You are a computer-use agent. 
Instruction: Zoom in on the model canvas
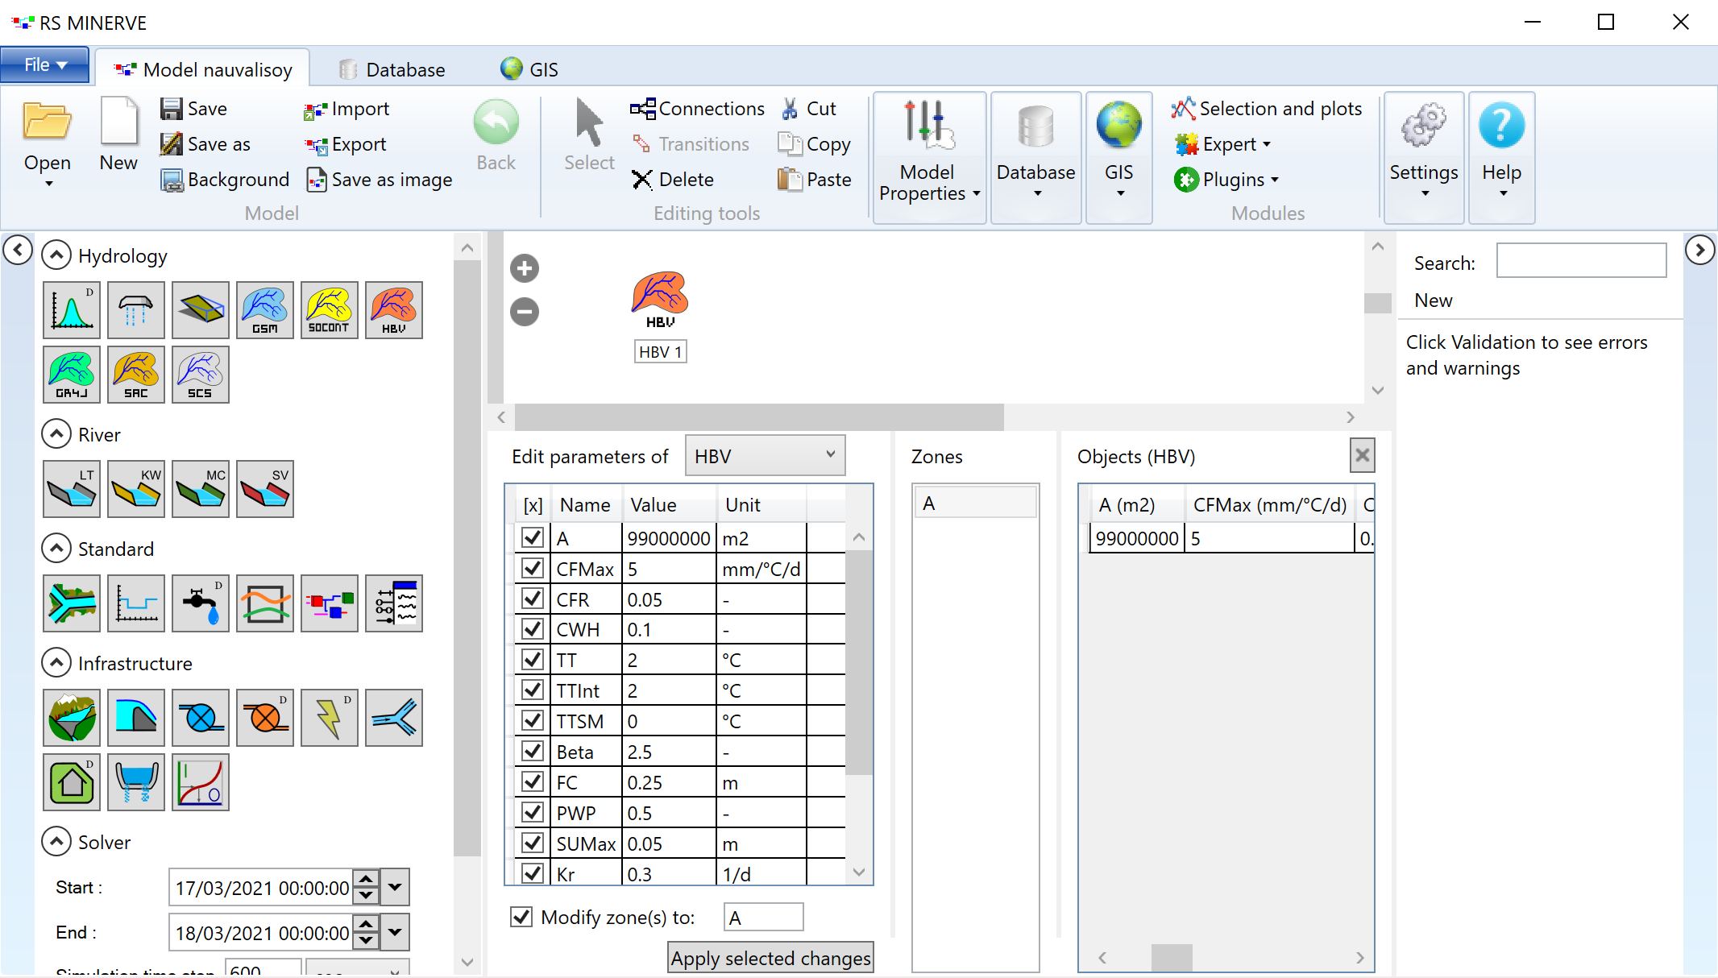click(525, 268)
